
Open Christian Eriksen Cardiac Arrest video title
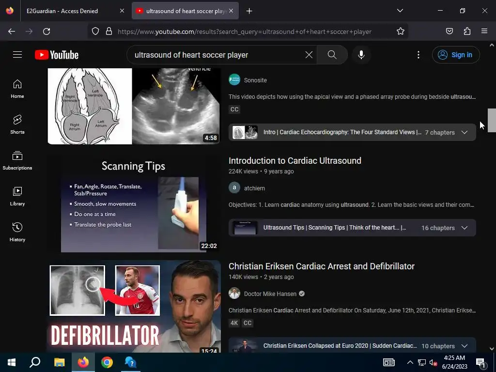(322, 266)
